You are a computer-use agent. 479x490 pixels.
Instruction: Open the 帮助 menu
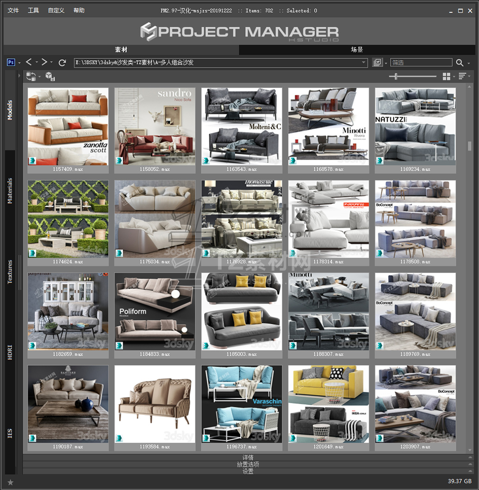[79, 11]
